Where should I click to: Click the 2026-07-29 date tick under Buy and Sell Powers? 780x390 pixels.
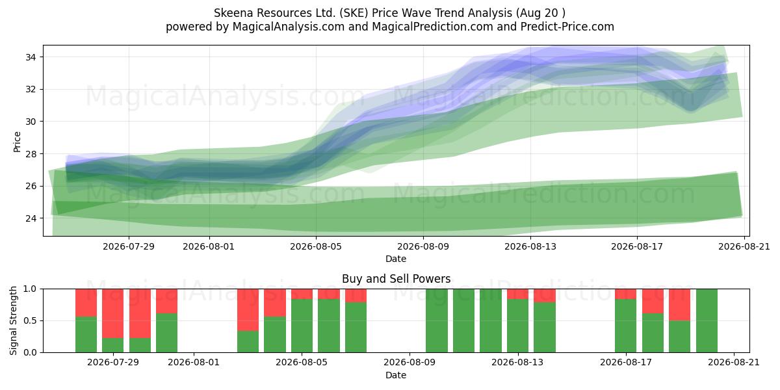coord(113,363)
